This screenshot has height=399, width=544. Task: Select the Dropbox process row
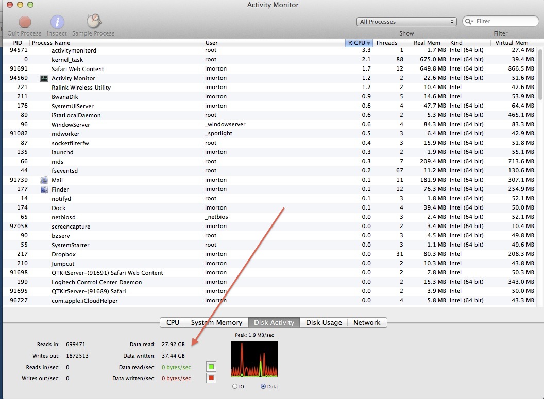click(x=269, y=254)
